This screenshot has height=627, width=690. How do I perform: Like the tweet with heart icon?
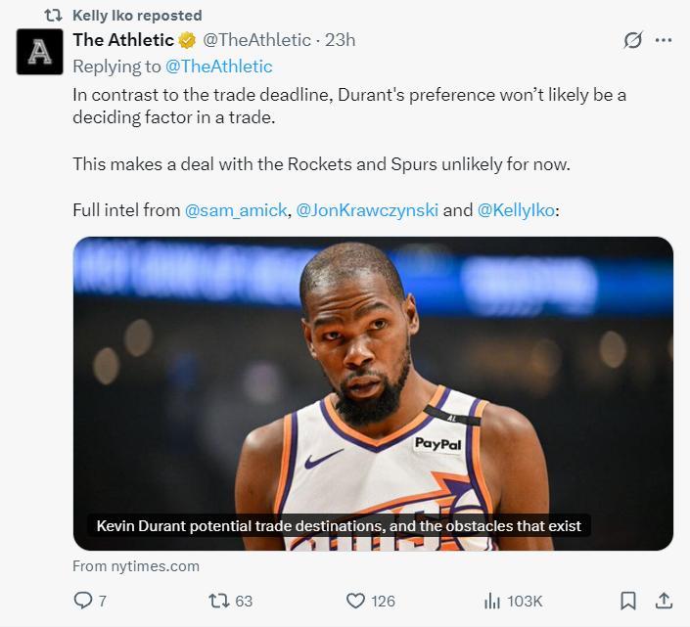coord(356,600)
